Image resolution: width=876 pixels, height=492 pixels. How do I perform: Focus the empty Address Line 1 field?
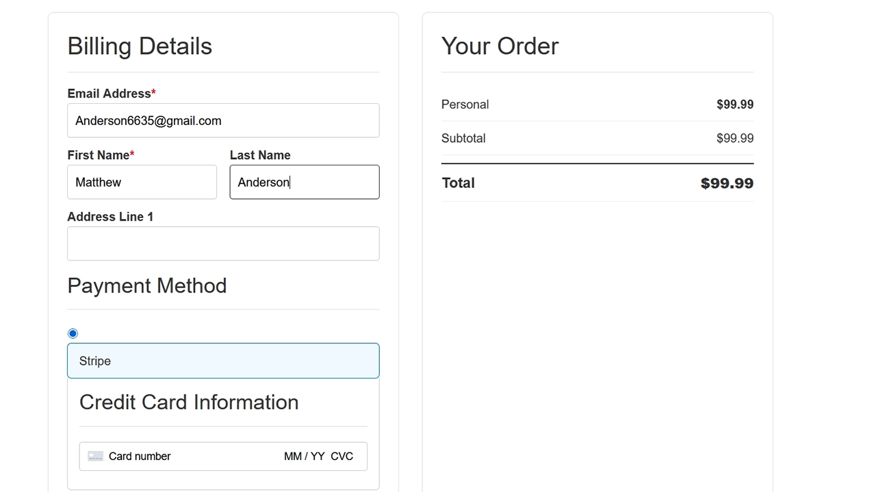pyautogui.click(x=223, y=244)
